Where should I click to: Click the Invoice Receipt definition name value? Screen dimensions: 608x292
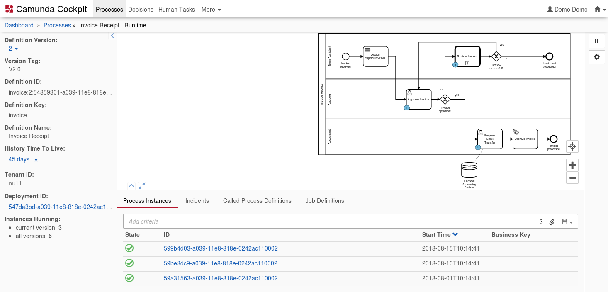(x=29, y=136)
